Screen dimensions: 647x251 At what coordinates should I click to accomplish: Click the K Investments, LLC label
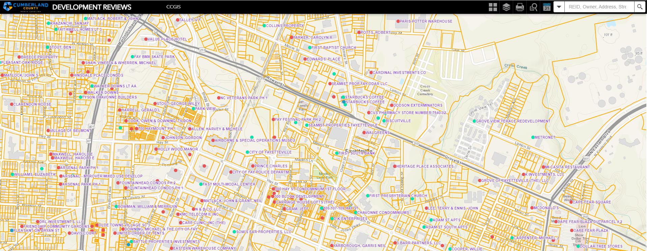coord(545,174)
